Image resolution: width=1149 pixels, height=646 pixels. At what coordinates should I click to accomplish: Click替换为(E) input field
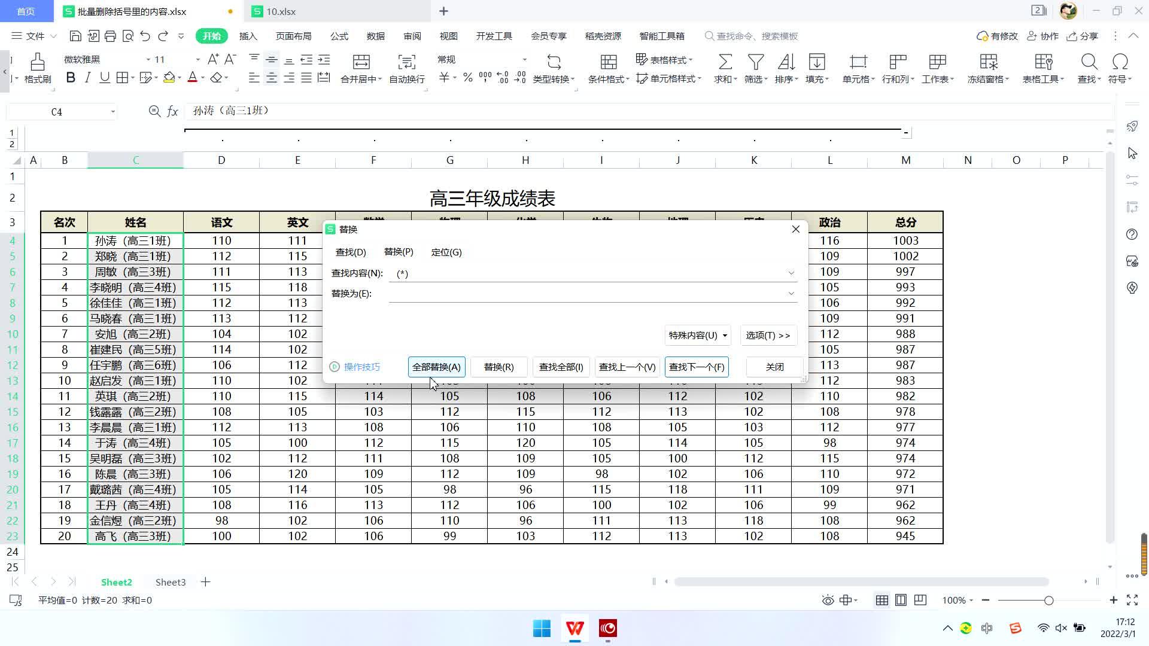click(x=592, y=294)
